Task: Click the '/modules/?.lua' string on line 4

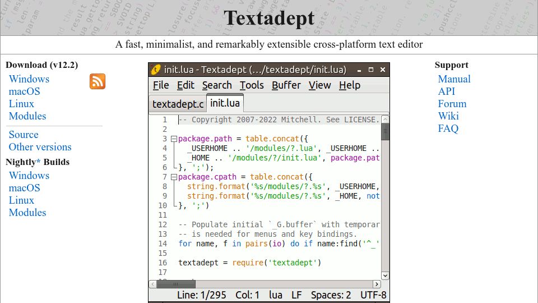Action: pos(281,148)
